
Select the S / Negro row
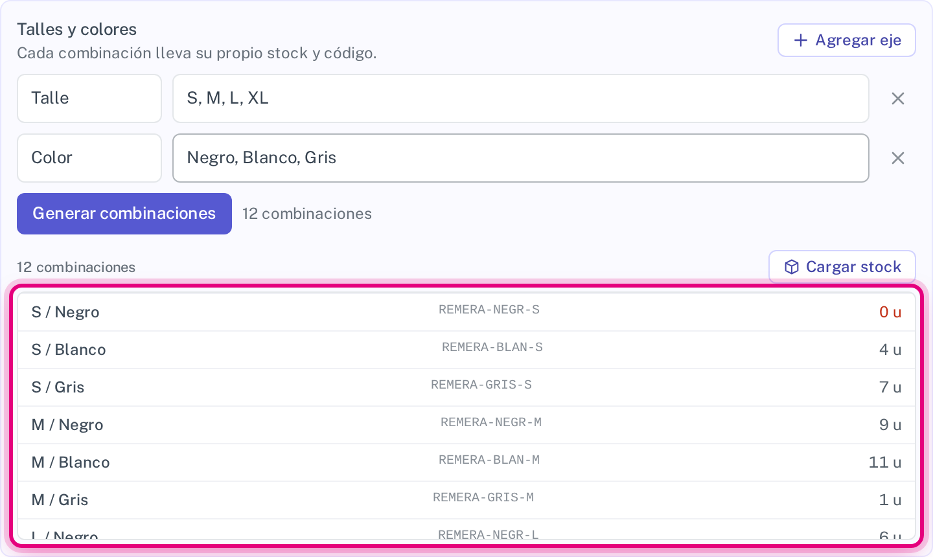[466, 312]
